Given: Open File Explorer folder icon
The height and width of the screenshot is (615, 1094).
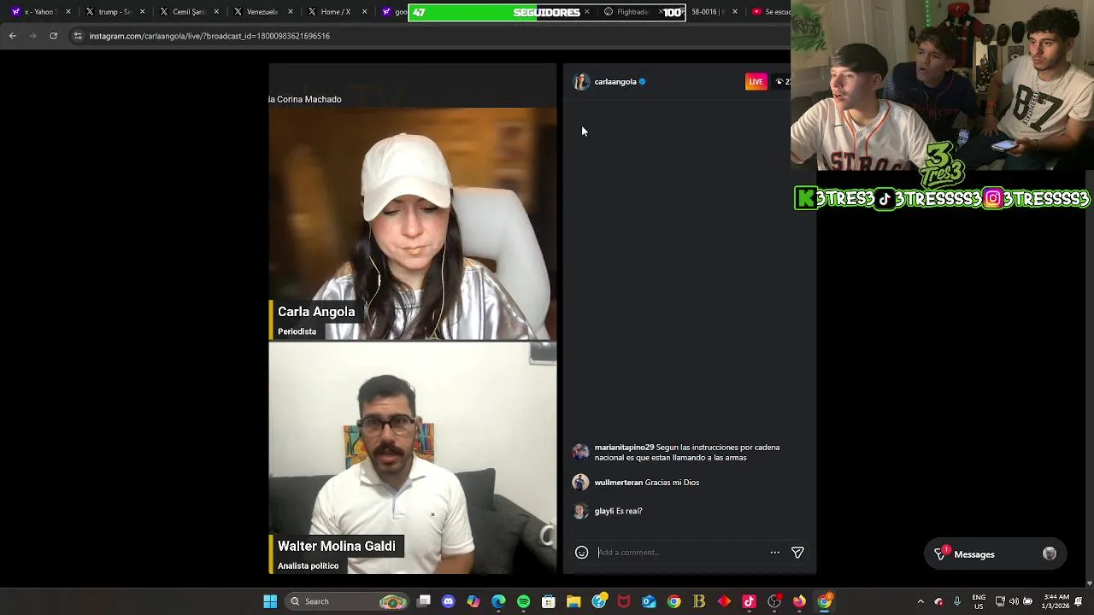Looking at the screenshot, I should 573,601.
